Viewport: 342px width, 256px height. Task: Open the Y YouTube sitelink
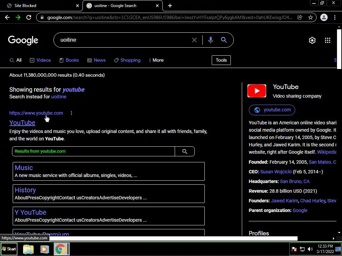pos(30,212)
